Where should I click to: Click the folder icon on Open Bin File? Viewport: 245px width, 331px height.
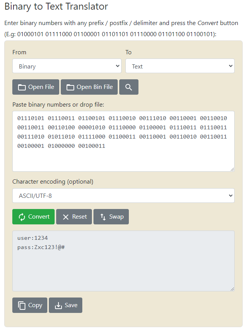70,87
